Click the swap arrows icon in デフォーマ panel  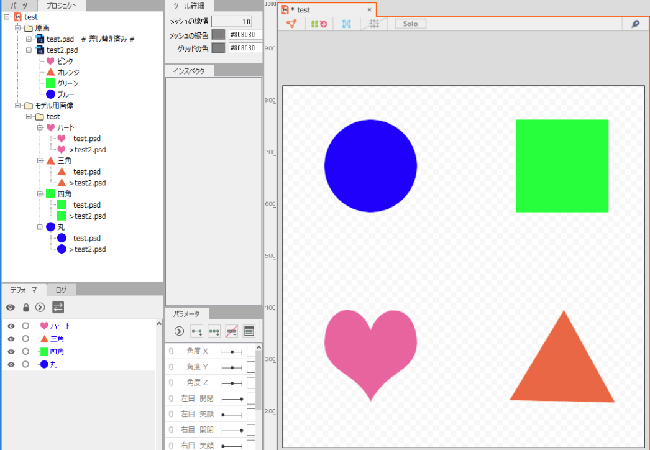coord(58,307)
